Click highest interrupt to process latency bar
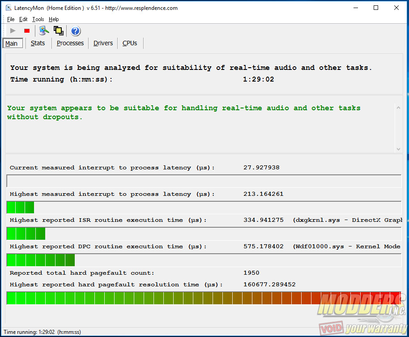This screenshot has width=409, height=337. point(204,207)
